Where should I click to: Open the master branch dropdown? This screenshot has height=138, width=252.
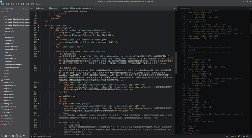6,12
